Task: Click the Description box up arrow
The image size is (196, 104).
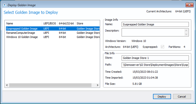Action: (x=186, y=31)
